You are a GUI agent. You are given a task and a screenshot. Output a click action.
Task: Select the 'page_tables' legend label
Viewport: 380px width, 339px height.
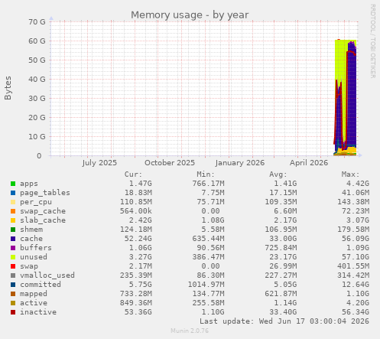tap(45, 193)
